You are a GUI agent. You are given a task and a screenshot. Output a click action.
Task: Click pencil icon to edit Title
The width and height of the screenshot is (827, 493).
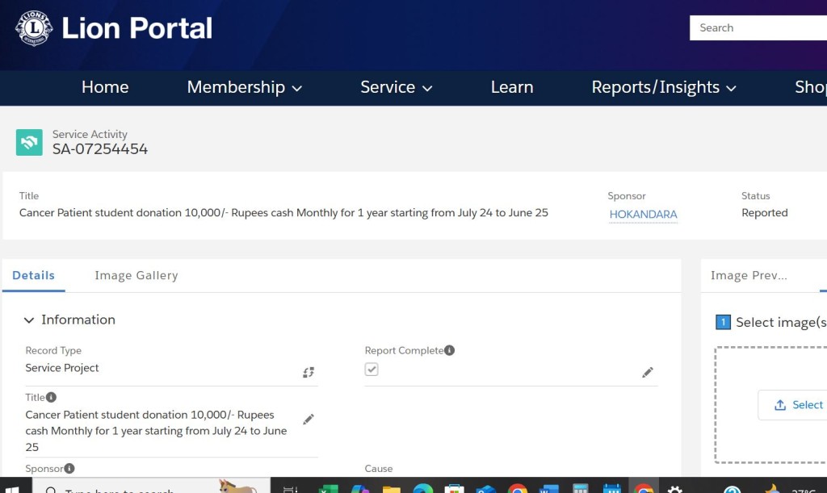(x=309, y=420)
